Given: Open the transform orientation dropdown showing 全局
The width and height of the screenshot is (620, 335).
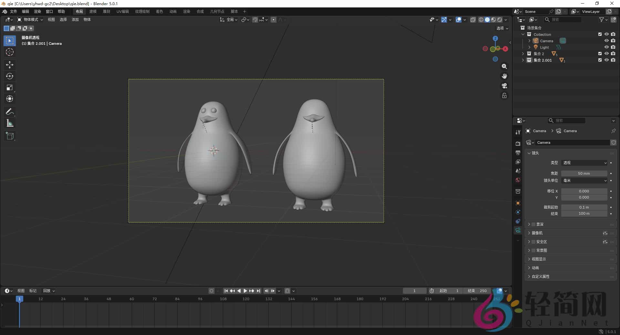Looking at the screenshot, I should coord(232,19).
